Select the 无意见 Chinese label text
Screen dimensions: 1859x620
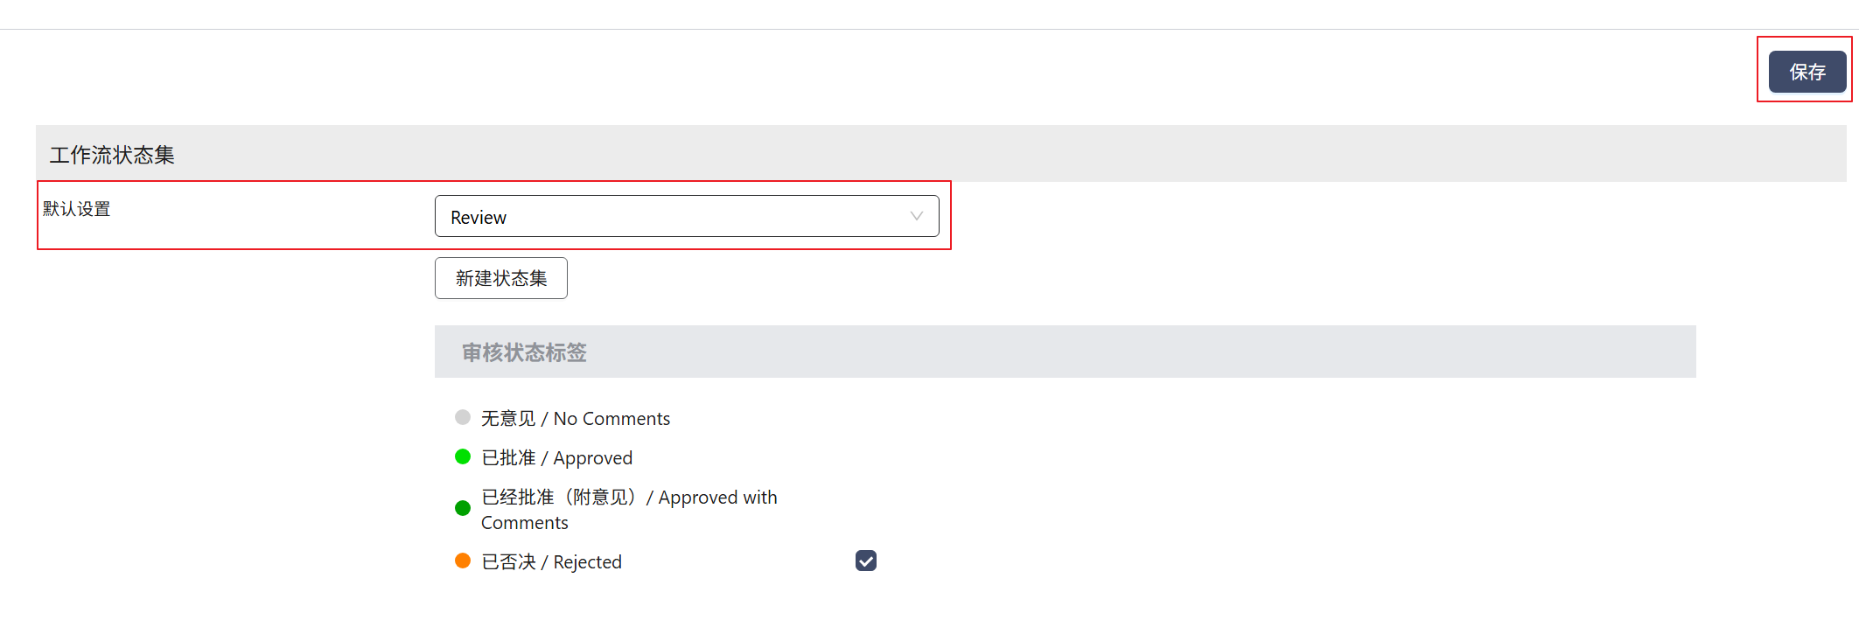click(508, 419)
